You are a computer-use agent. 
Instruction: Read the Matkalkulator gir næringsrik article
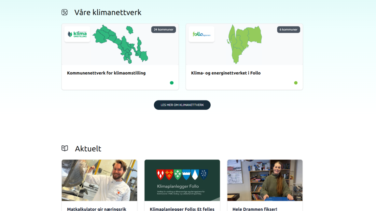tap(96, 209)
